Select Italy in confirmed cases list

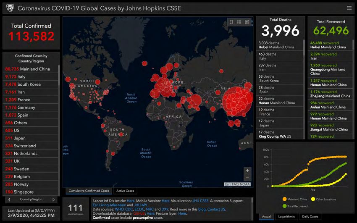tap(31, 77)
